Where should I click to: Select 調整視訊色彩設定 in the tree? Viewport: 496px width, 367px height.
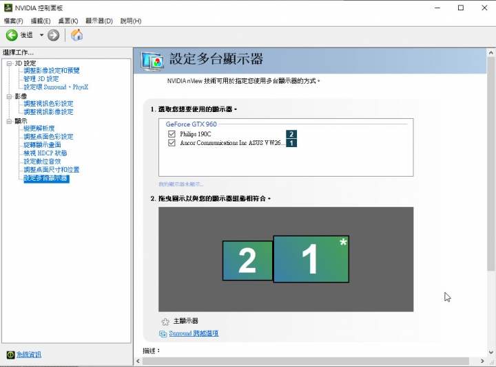click(48, 104)
